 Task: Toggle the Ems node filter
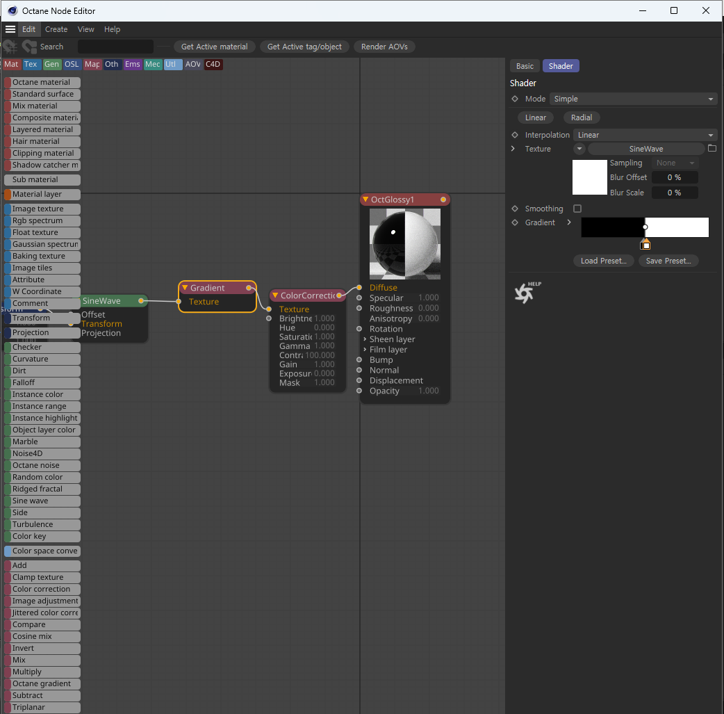pyautogui.click(x=132, y=64)
